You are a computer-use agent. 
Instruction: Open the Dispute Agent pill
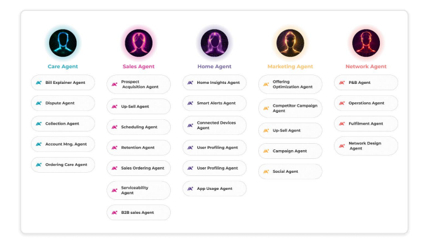(x=63, y=103)
